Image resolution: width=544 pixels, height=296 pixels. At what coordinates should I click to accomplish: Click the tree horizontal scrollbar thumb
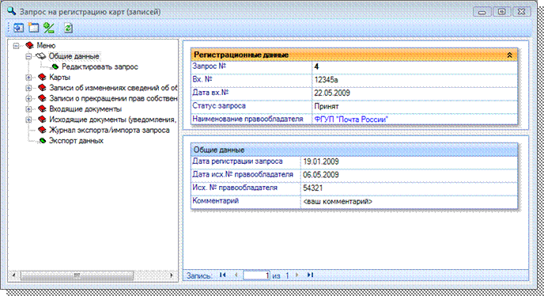pyautogui.click(x=77, y=275)
